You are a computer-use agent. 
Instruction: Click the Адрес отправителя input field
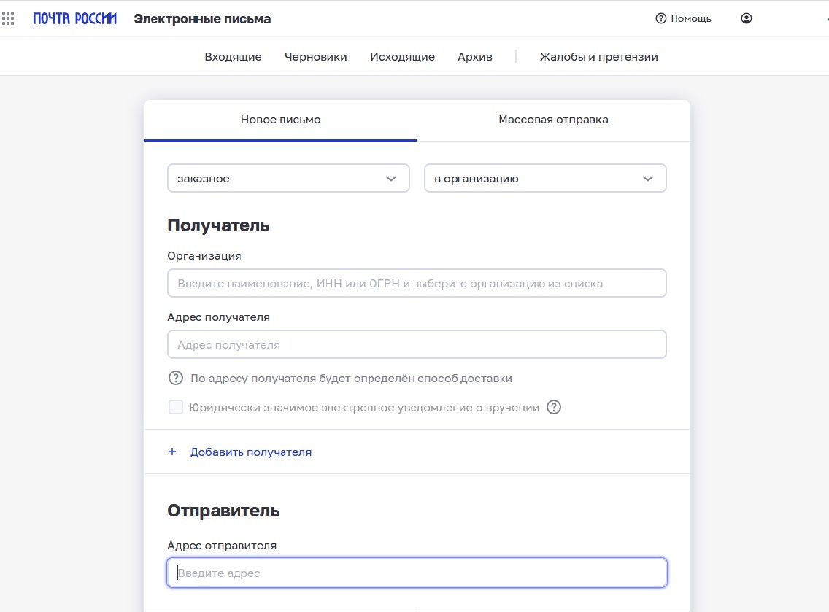[417, 573]
